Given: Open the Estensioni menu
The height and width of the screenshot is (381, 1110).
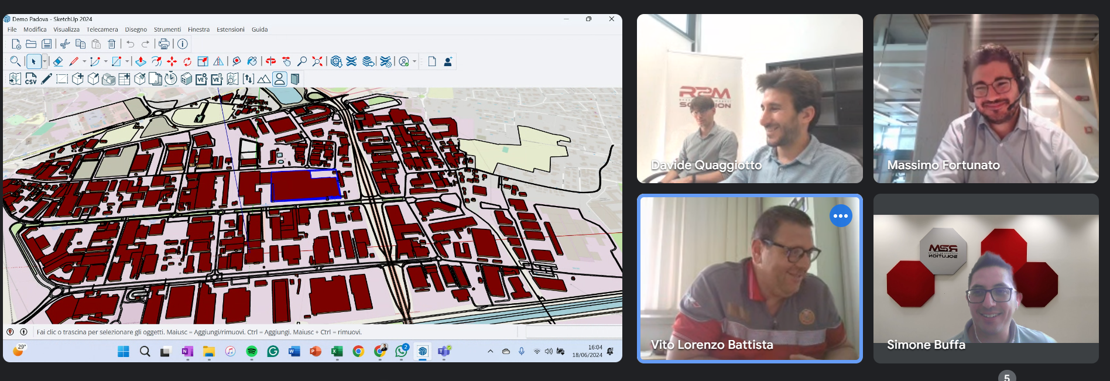Looking at the screenshot, I should (230, 29).
